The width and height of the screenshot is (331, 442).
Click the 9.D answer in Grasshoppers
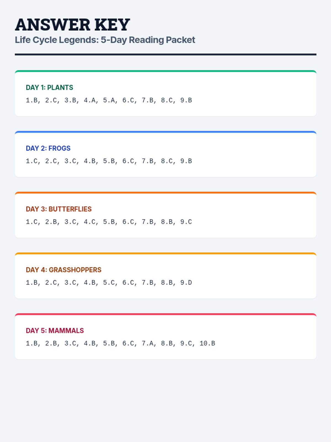(186, 283)
